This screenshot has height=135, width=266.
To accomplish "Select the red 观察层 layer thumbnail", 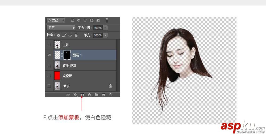I will [57, 76].
